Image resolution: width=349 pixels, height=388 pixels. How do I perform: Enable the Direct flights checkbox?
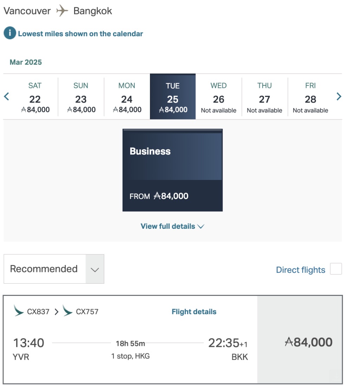[x=336, y=269]
